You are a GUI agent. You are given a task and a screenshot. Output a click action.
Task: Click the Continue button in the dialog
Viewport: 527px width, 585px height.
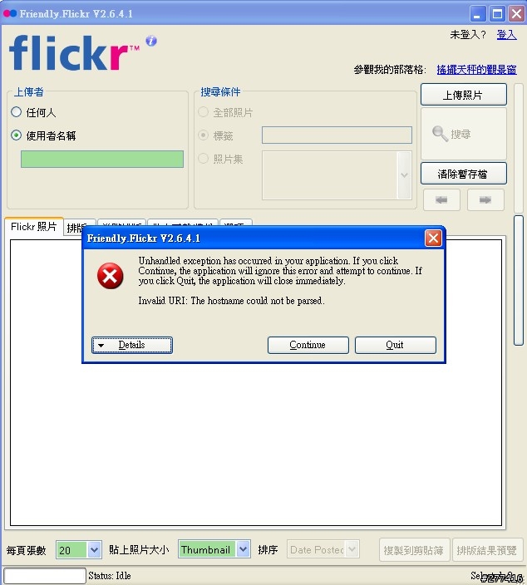tap(308, 345)
